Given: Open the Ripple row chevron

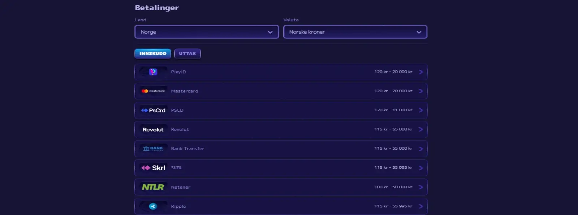Looking at the screenshot, I should pos(420,206).
